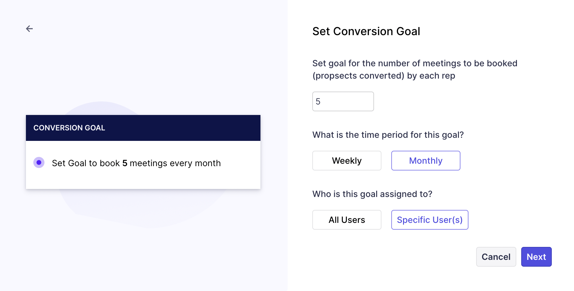Click the bold 5 in goal summary
574x291 pixels.
[x=125, y=163]
